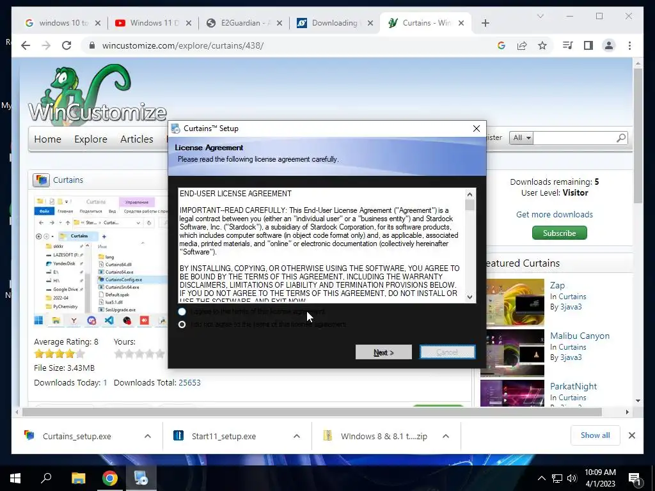Share this page icon
Screen dimensions: 655x491
(522, 45)
